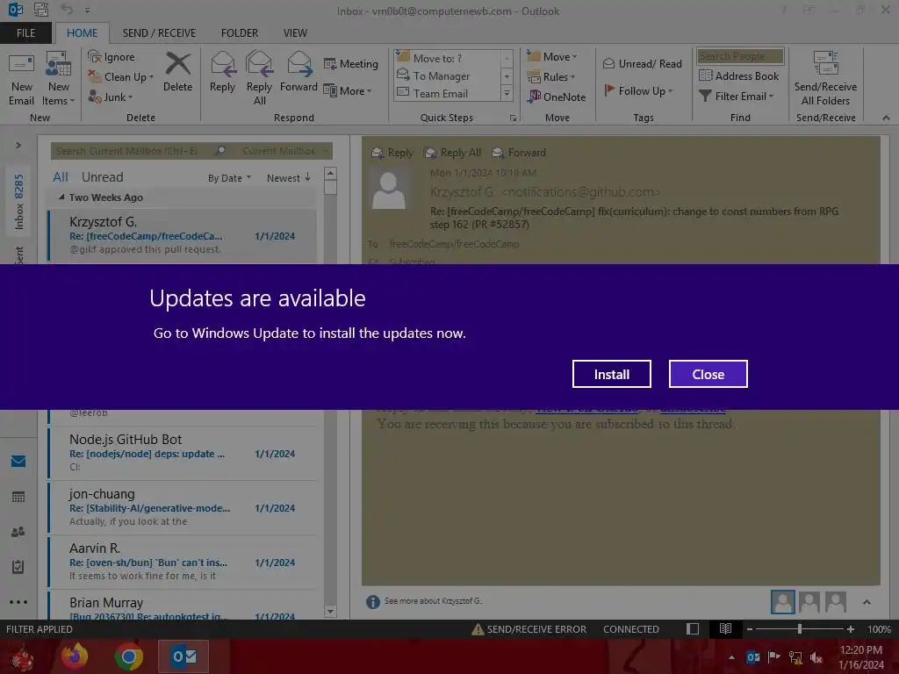
Task: Open the Tasks navigation icon
Action: click(18, 567)
